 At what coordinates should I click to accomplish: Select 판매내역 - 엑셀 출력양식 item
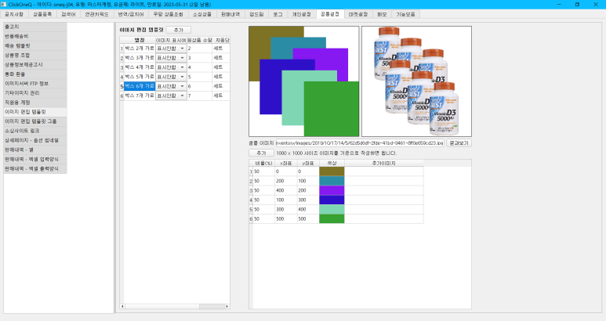[35, 168]
